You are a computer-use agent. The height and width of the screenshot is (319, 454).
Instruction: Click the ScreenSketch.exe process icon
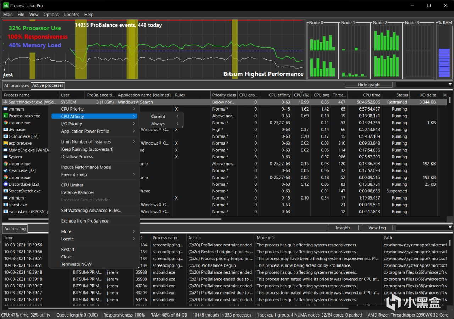[x=5, y=191]
